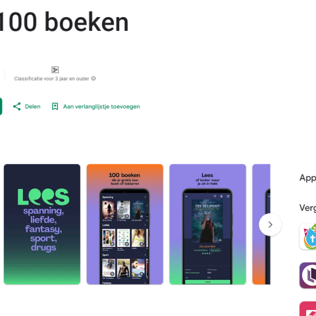316x316 pixels.
Task: Open the 'spanning, liefde, fantasy' screenshot
Action: pyautogui.click(x=42, y=224)
